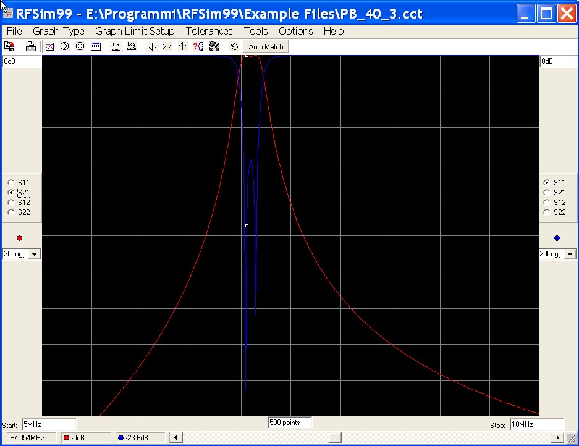Select right S22 radio button
This screenshot has height=446, width=579.
click(x=546, y=212)
